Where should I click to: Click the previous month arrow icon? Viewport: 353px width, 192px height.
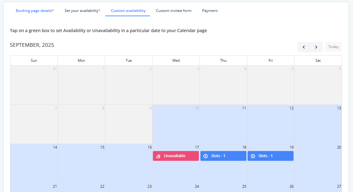click(304, 47)
